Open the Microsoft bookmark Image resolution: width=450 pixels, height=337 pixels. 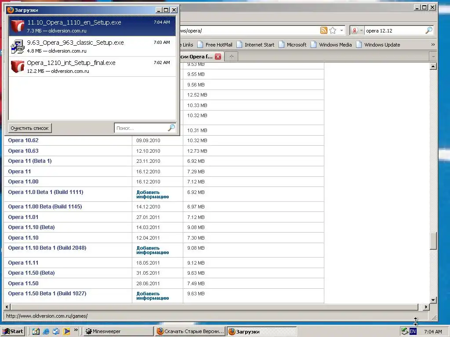(292, 45)
